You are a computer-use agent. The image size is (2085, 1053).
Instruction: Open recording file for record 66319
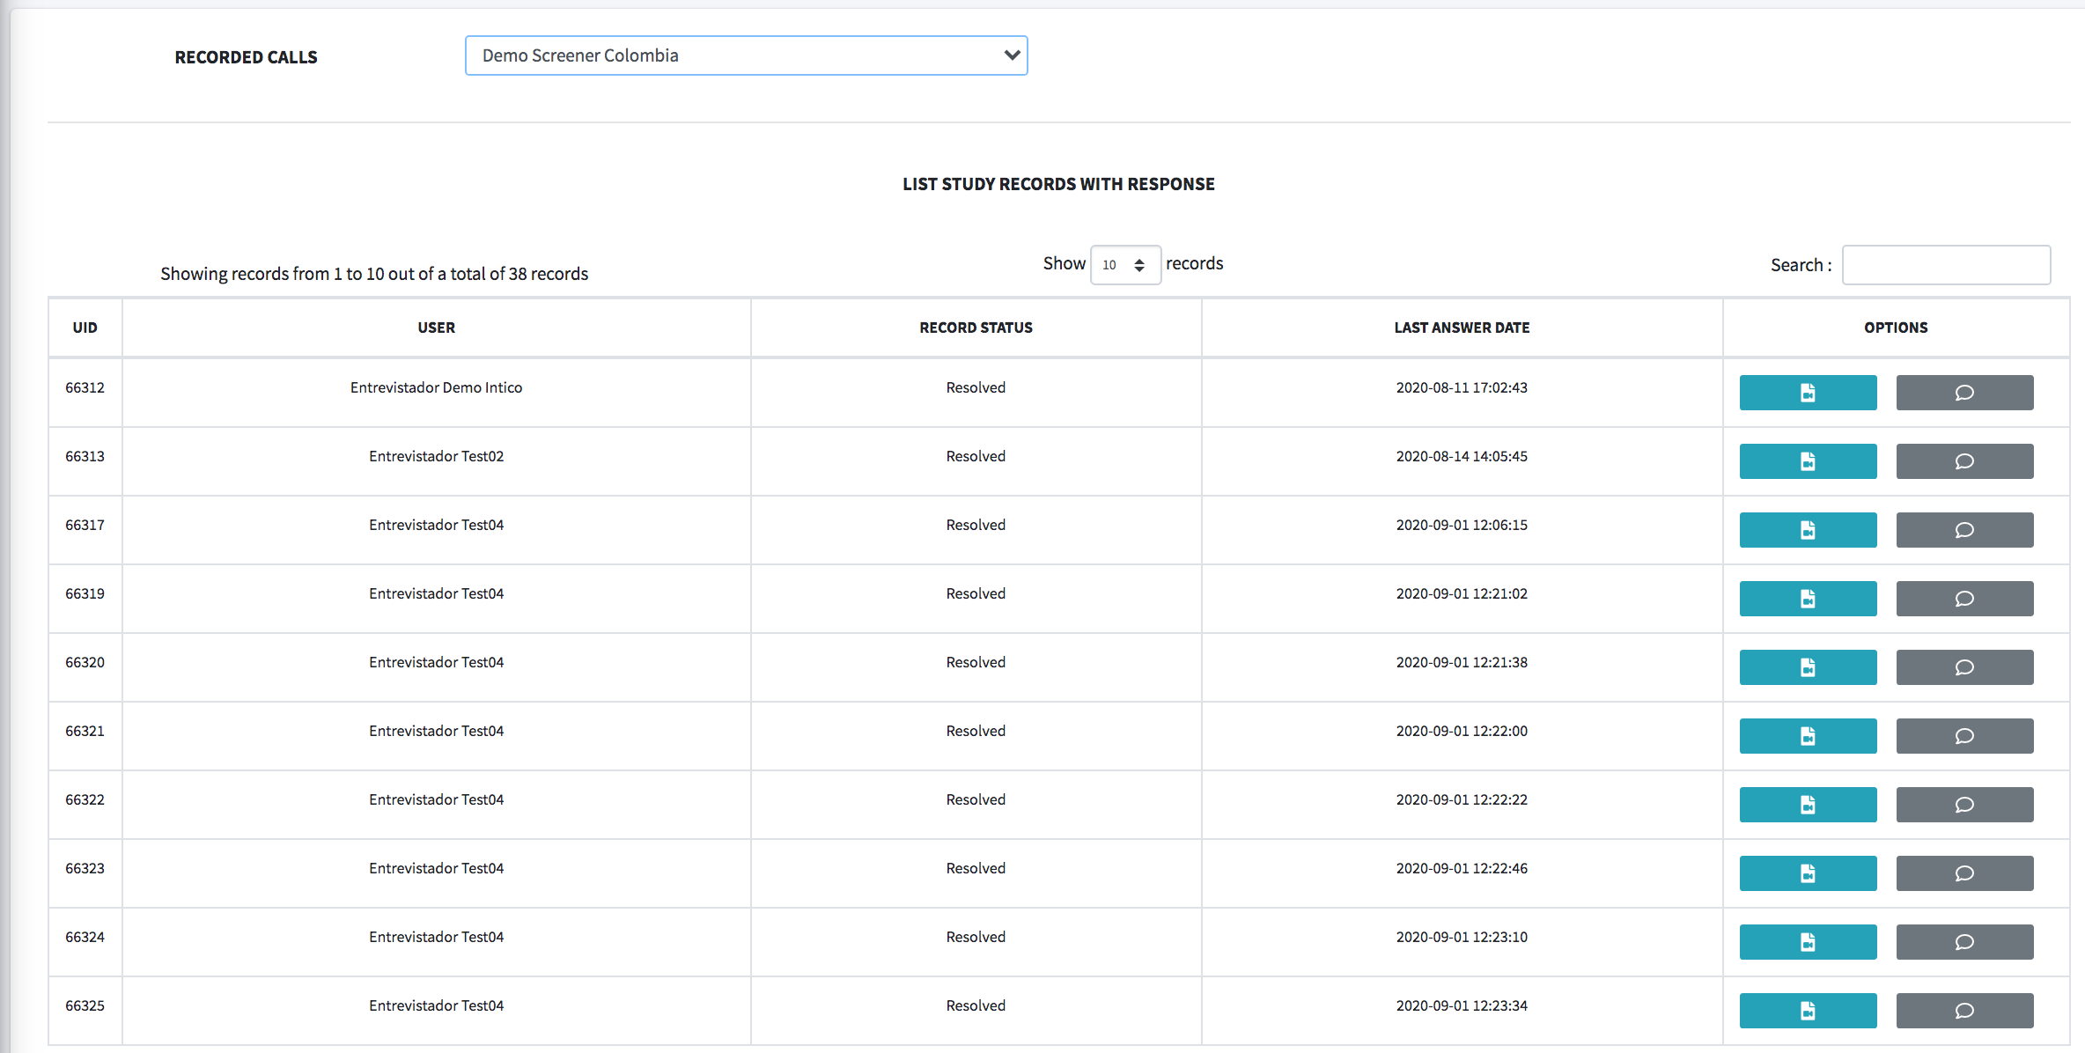[x=1808, y=599]
